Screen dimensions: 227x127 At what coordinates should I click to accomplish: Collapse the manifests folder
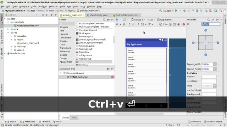tap(8, 22)
